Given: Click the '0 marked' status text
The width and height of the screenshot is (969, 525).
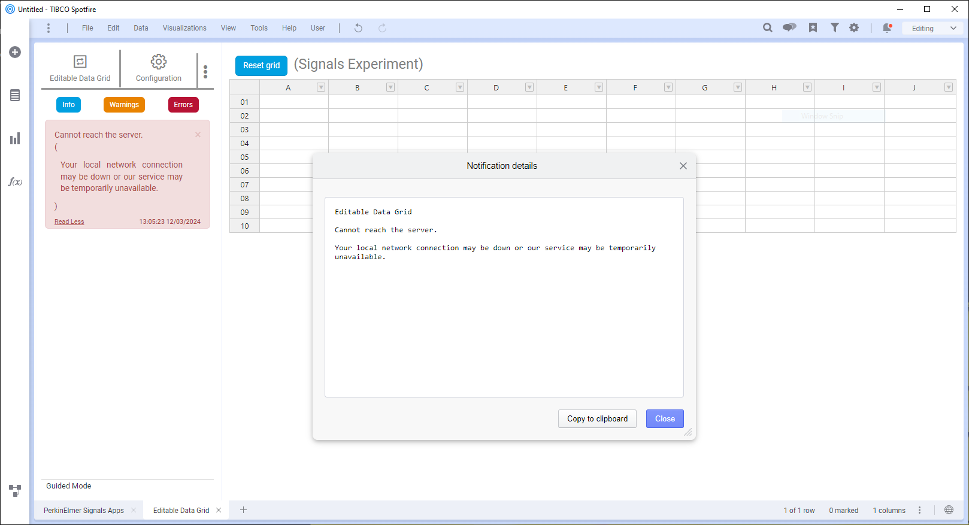Looking at the screenshot, I should tap(844, 511).
